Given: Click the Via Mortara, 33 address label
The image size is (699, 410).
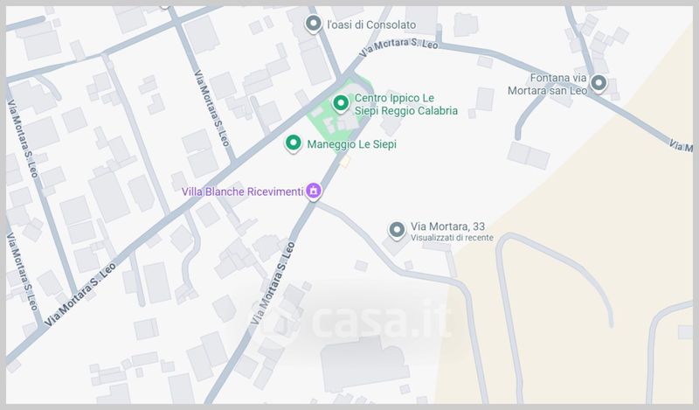Looking at the screenshot, I should click(x=447, y=226).
